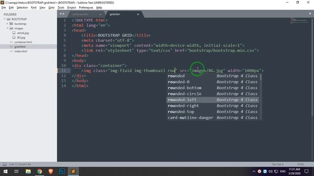Open the File menu
Viewport: 314px width, 176px height.
3,8
